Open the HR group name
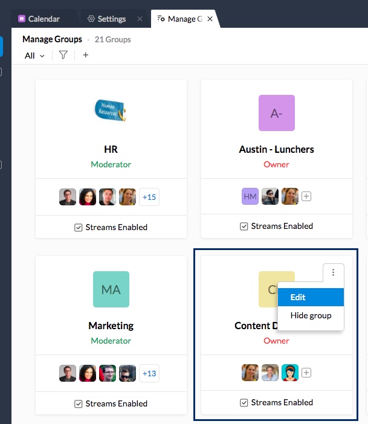The height and width of the screenshot is (424, 368). coord(111,149)
